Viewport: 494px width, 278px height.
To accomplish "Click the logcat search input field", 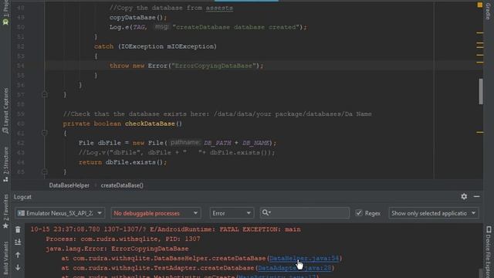I will click(305, 213).
